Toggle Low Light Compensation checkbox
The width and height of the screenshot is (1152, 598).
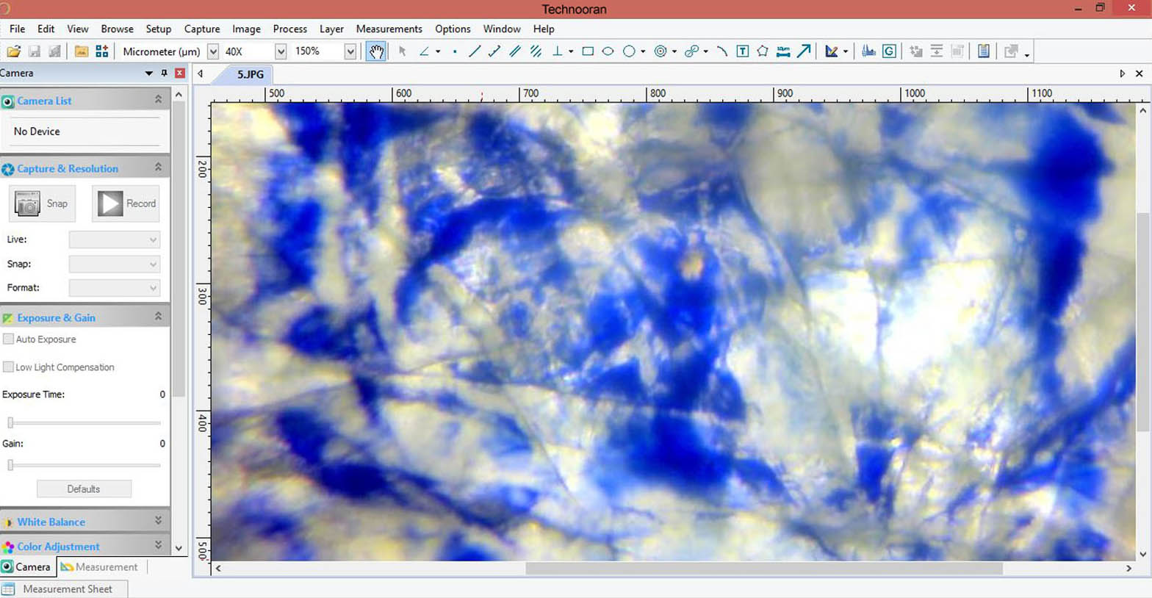coord(9,367)
